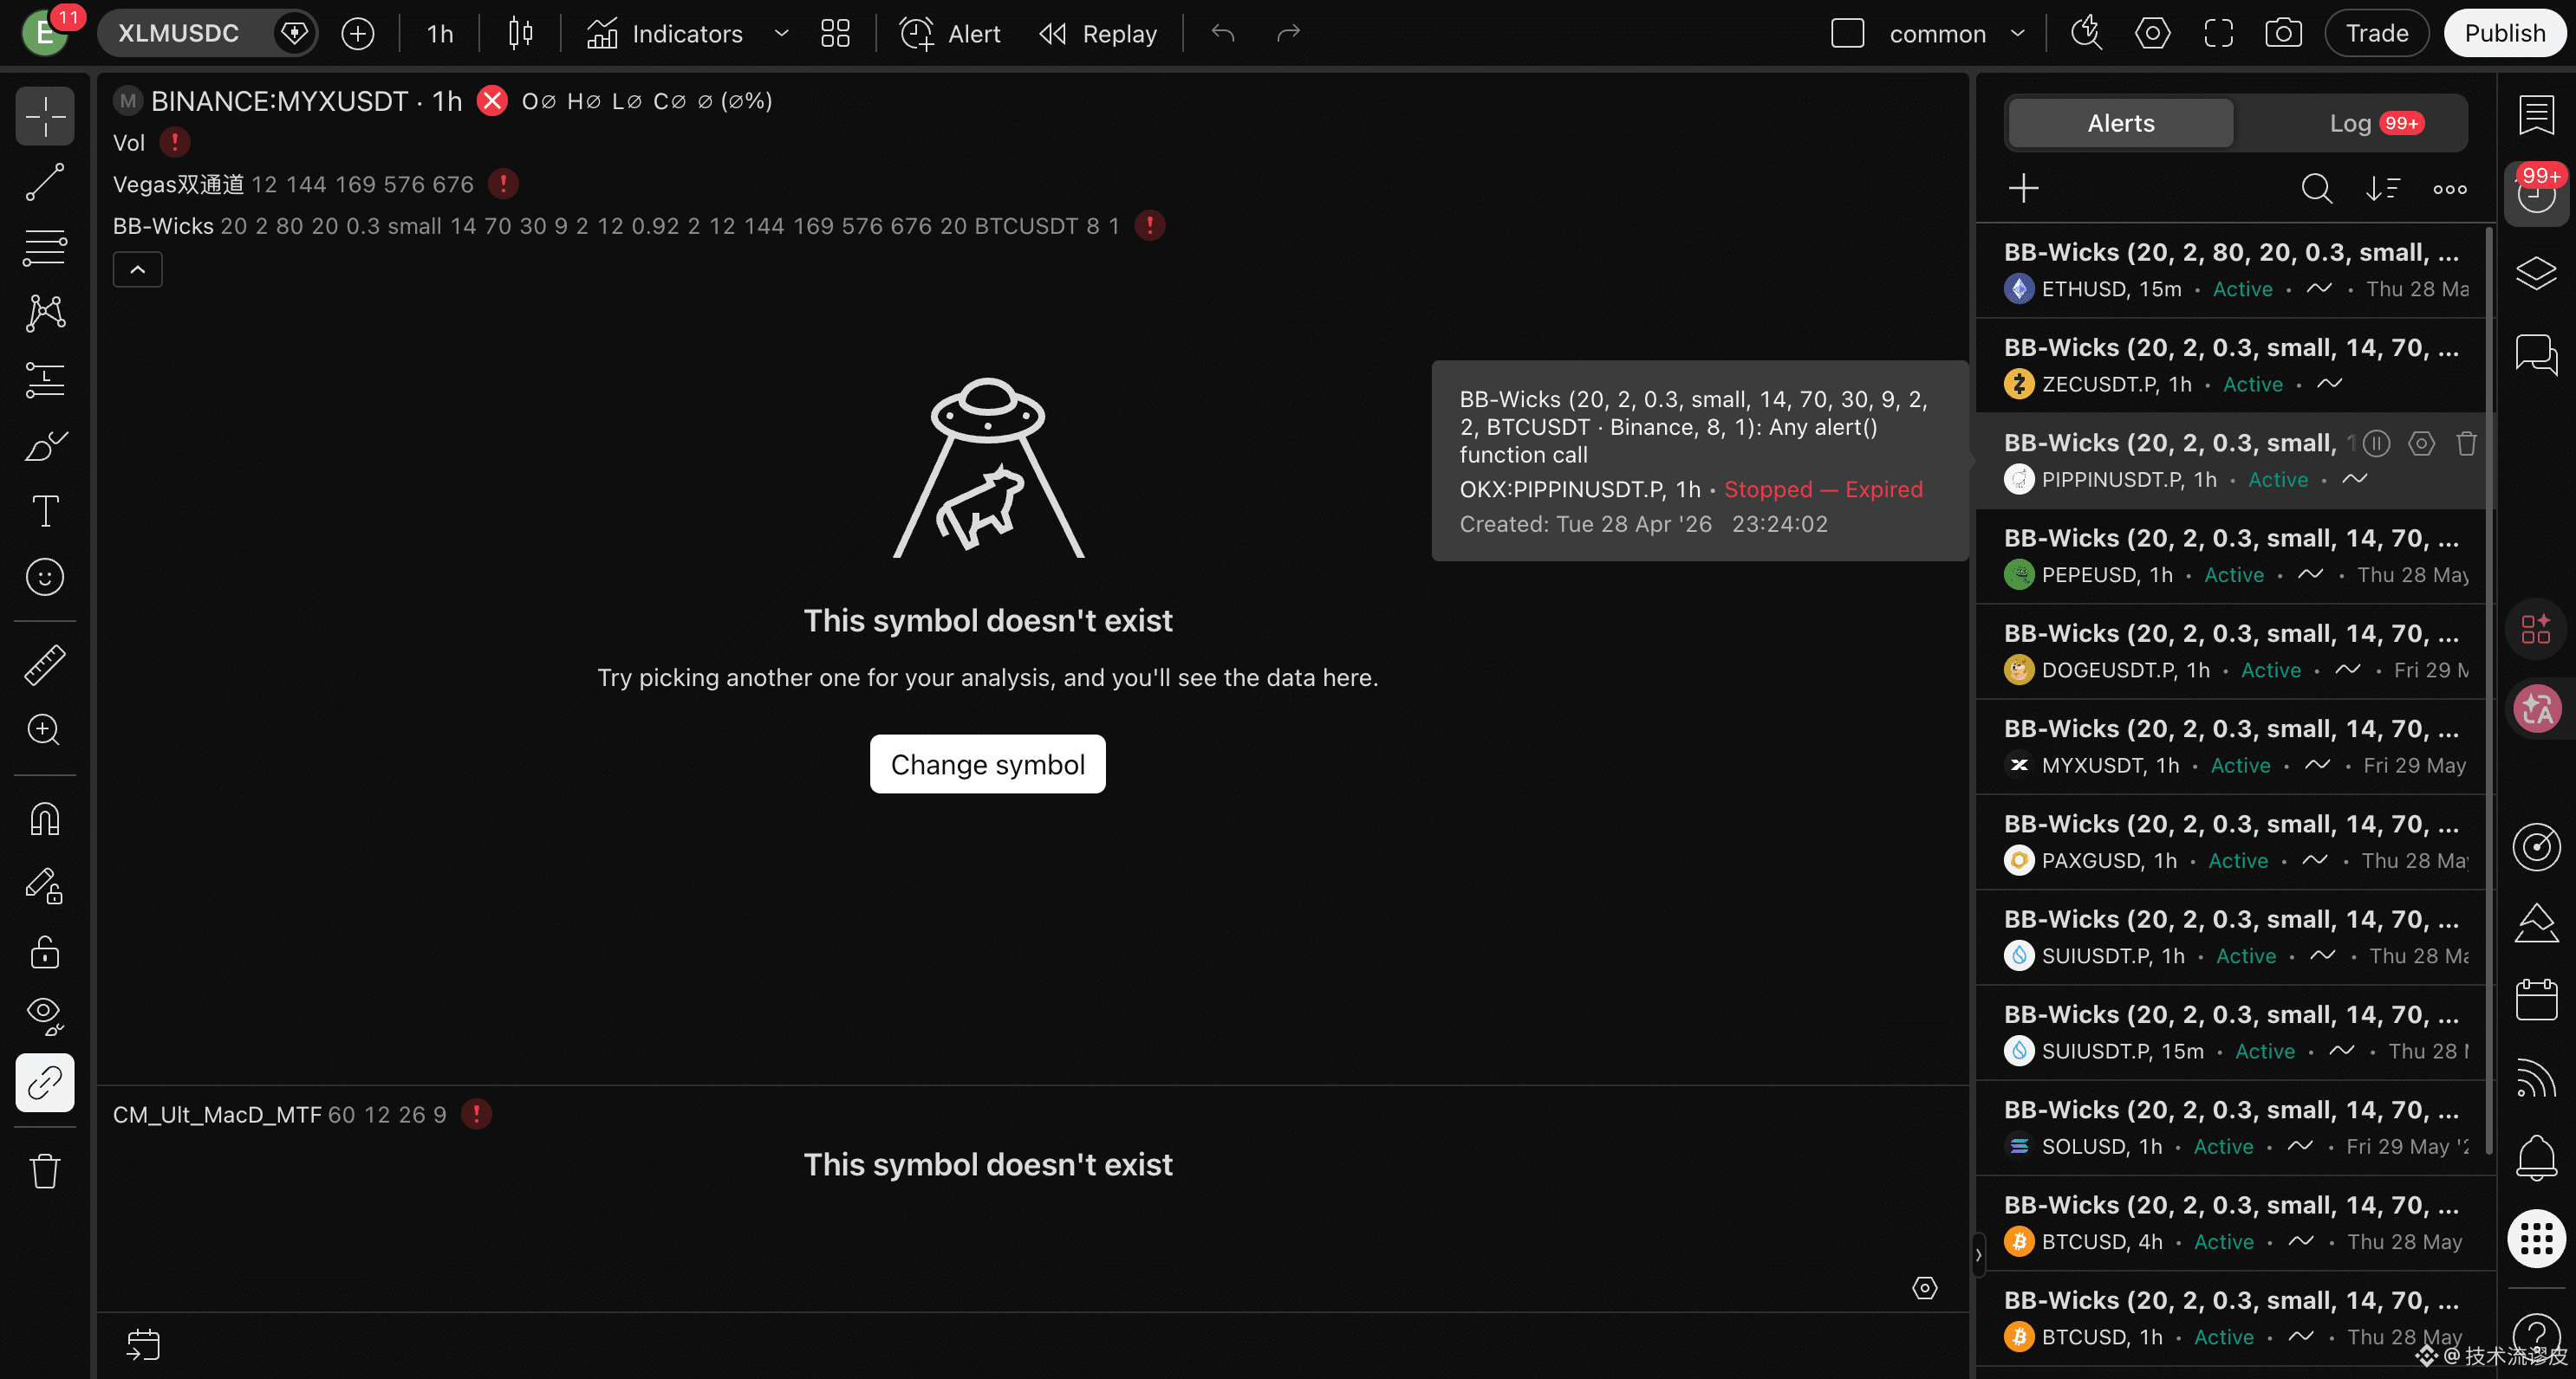Edit the PIPPINUSDT.P alert settings
This screenshot has height=1379, width=2576.
tap(2421, 443)
